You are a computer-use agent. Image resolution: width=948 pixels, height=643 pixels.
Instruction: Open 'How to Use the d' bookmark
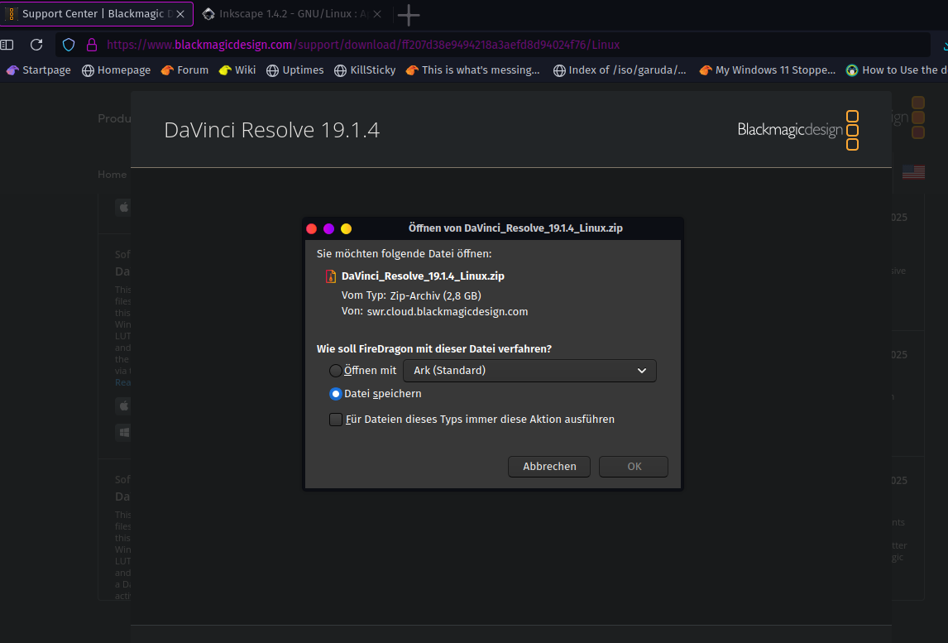pos(897,70)
